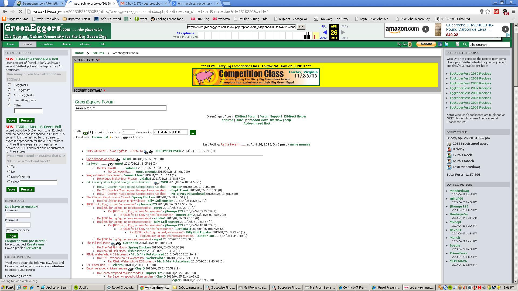Screen dimensions: 518x291
Task: Click the Amazon ad next arrow
Action: point(505,29)
